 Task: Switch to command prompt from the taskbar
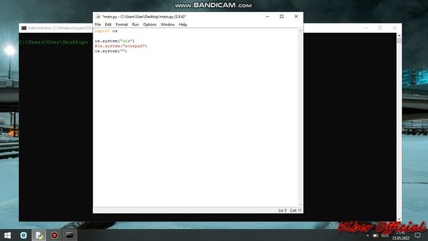tap(70, 235)
